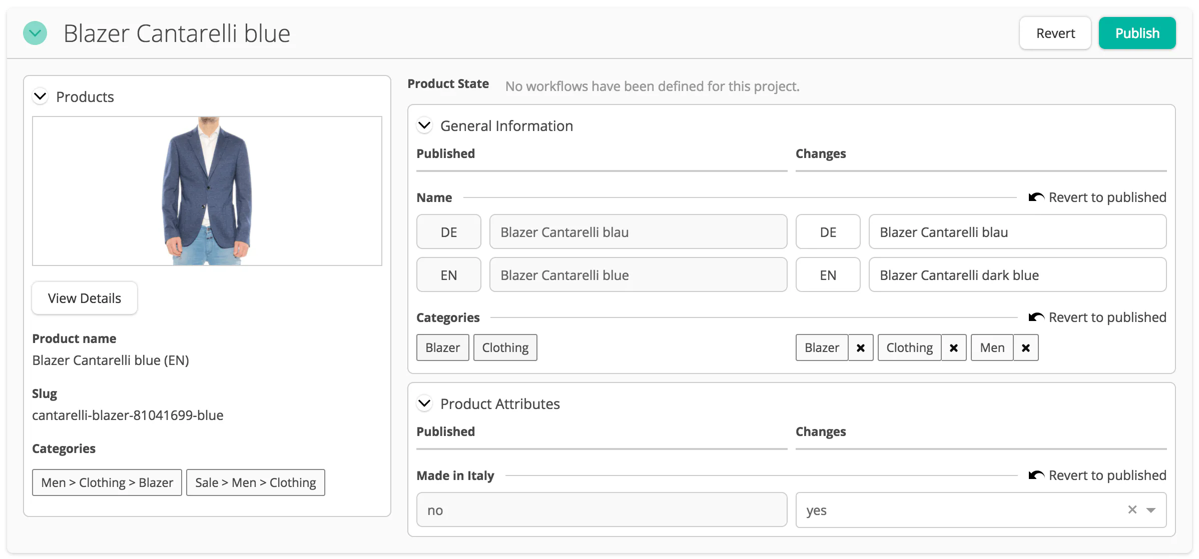The width and height of the screenshot is (1199, 559).
Task: Select the Men > Clothing > Blazer category tag
Action: pos(107,482)
